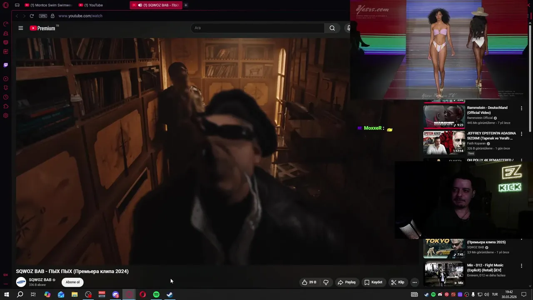
Task: Open Windows notification center icon
Action: (524, 295)
